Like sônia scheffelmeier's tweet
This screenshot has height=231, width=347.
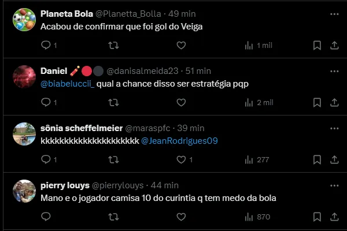[x=181, y=159]
